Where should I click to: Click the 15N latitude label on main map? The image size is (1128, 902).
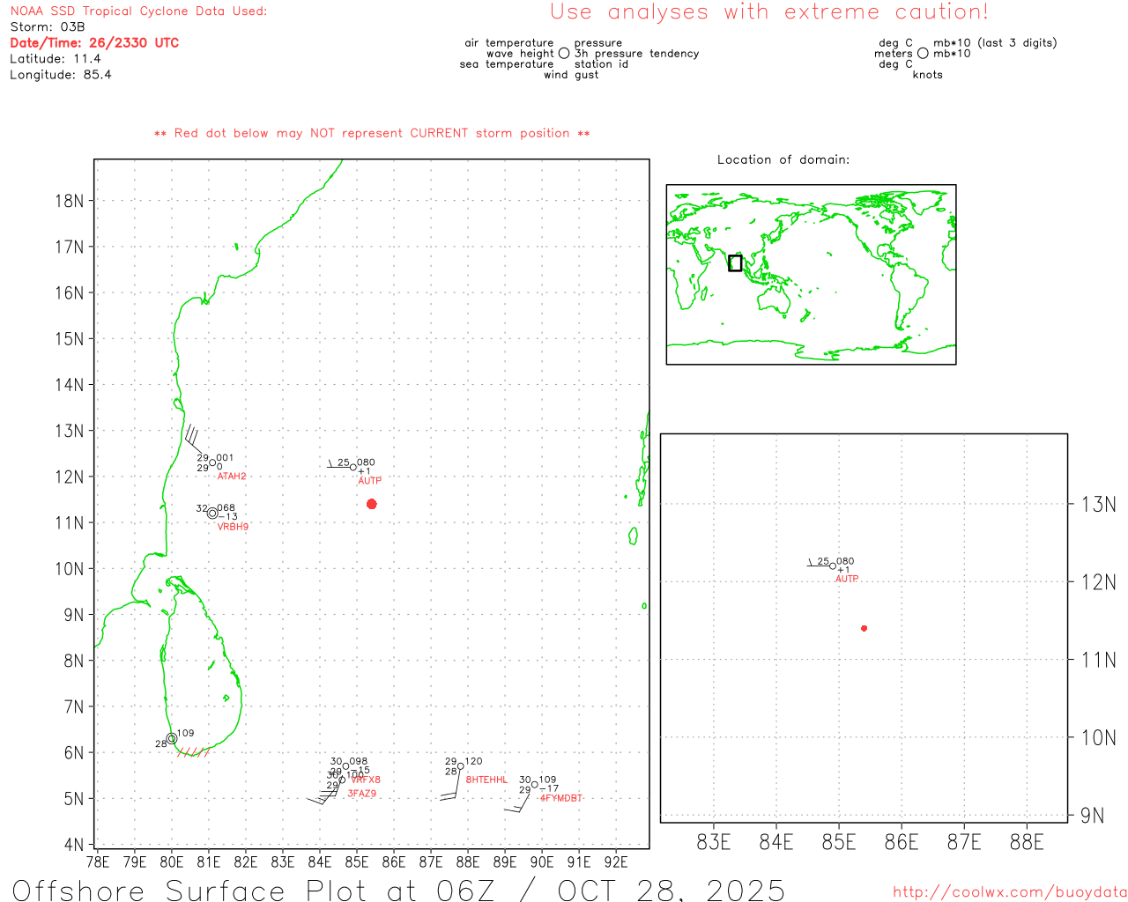click(70, 339)
